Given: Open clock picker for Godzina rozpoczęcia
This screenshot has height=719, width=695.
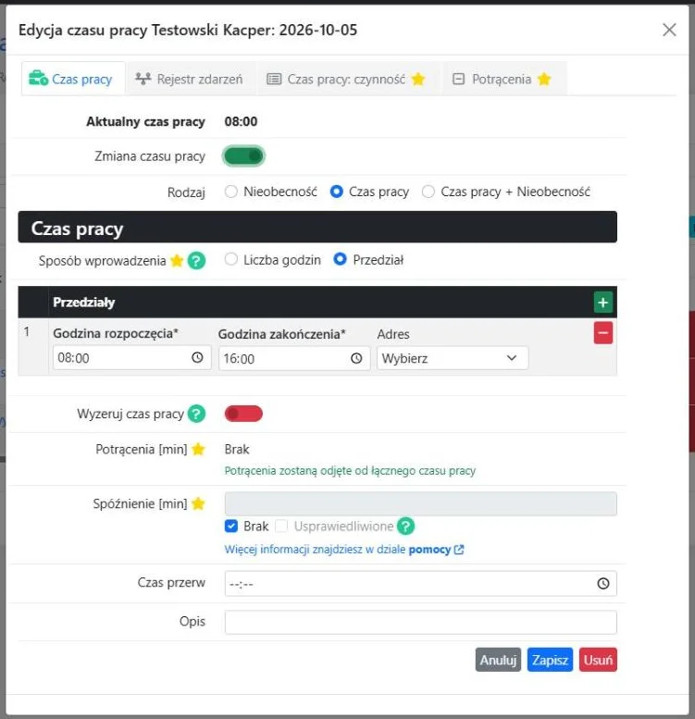Looking at the screenshot, I should click(197, 357).
